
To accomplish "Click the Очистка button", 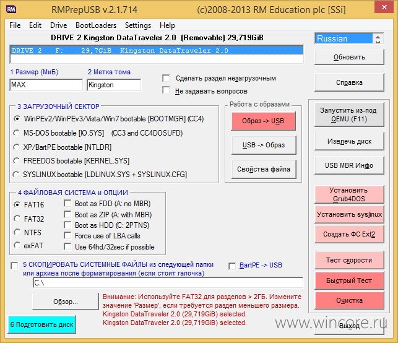I will coord(349,301).
